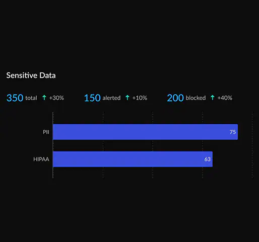The width and height of the screenshot is (259, 242).
Task: Click the +40% change indicator
Action: click(225, 98)
